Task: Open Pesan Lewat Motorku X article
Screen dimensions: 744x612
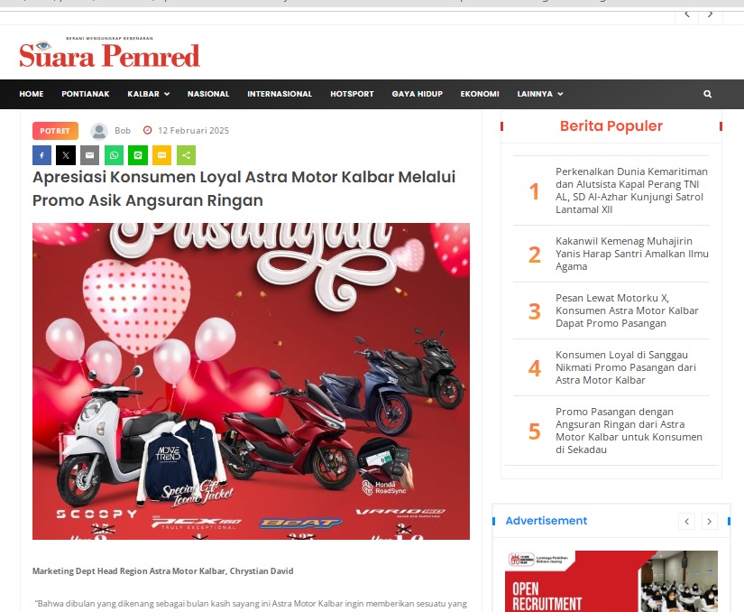Action: [x=627, y=311]
